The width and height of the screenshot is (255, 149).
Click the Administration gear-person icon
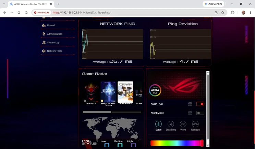point(44,34)
